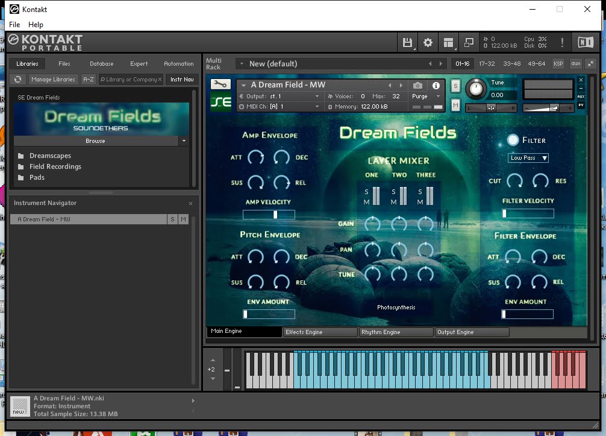
Task: Mute the instrument with header M button
Action: coord(455,105)
